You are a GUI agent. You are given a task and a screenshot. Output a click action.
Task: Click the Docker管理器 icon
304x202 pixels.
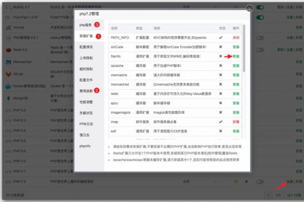(8, 86)
